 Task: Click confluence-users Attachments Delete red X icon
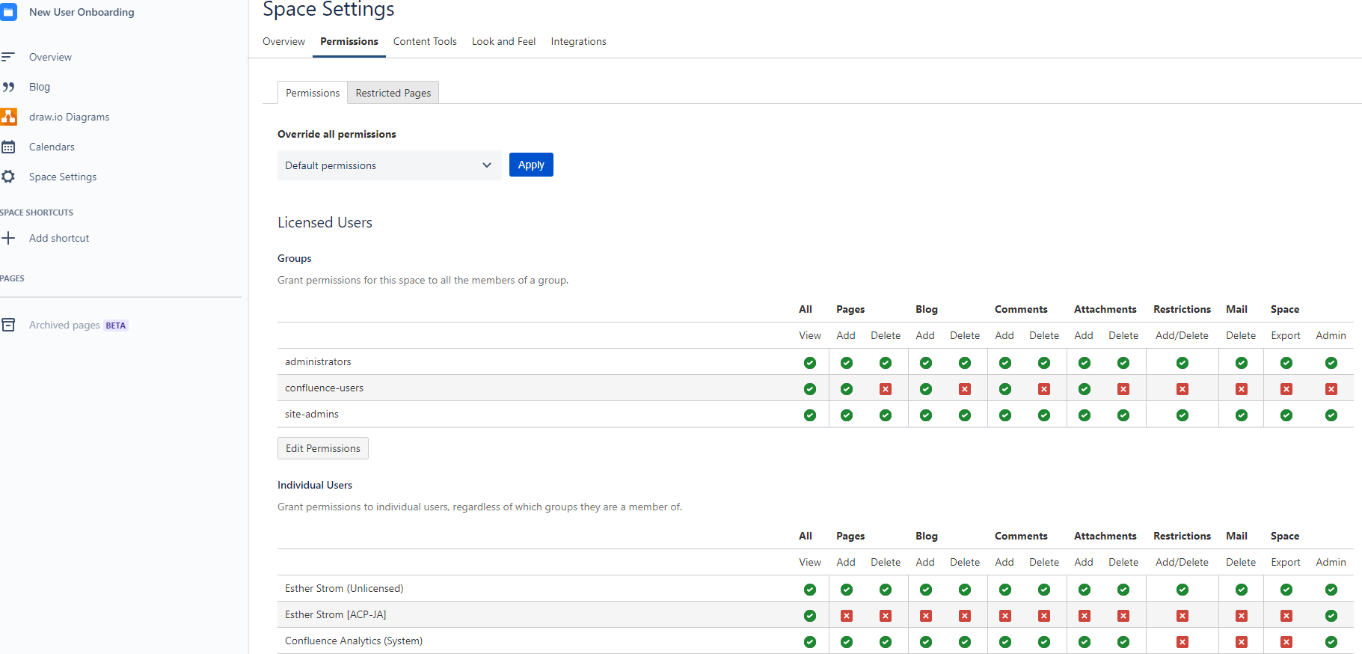click(1123, 389)
